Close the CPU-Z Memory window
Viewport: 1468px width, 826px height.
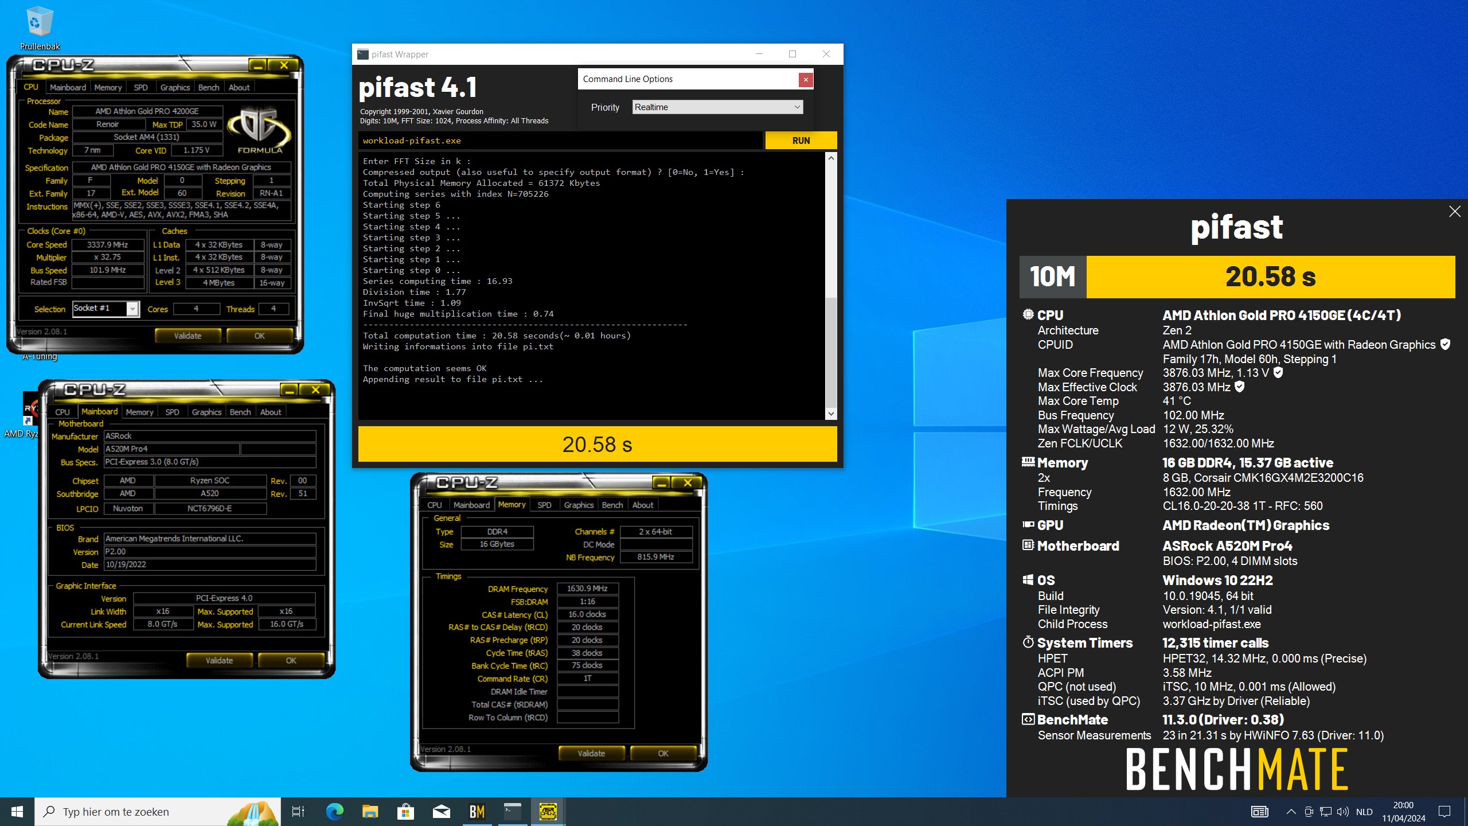[x=688, y=483]
